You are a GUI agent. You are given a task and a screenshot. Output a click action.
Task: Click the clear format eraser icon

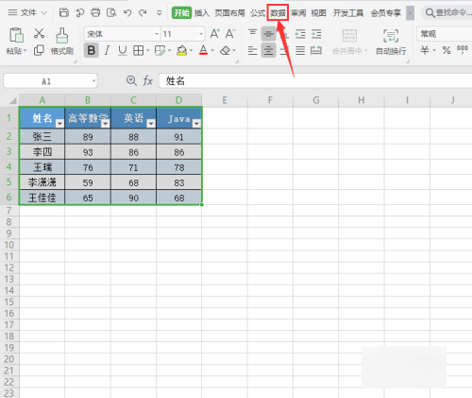click(225, 50)
